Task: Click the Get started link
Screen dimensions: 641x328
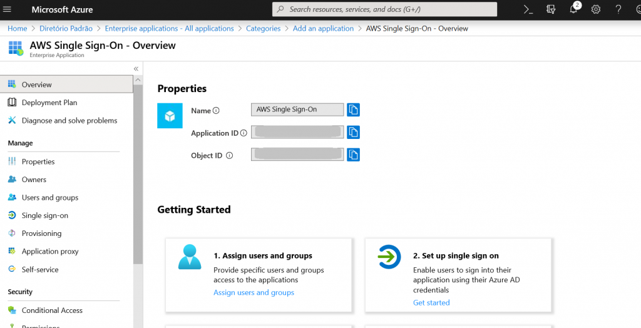Action: click(431, 302)
